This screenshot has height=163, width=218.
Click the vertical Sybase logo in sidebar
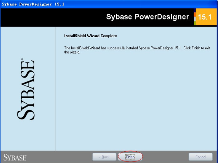26,89
